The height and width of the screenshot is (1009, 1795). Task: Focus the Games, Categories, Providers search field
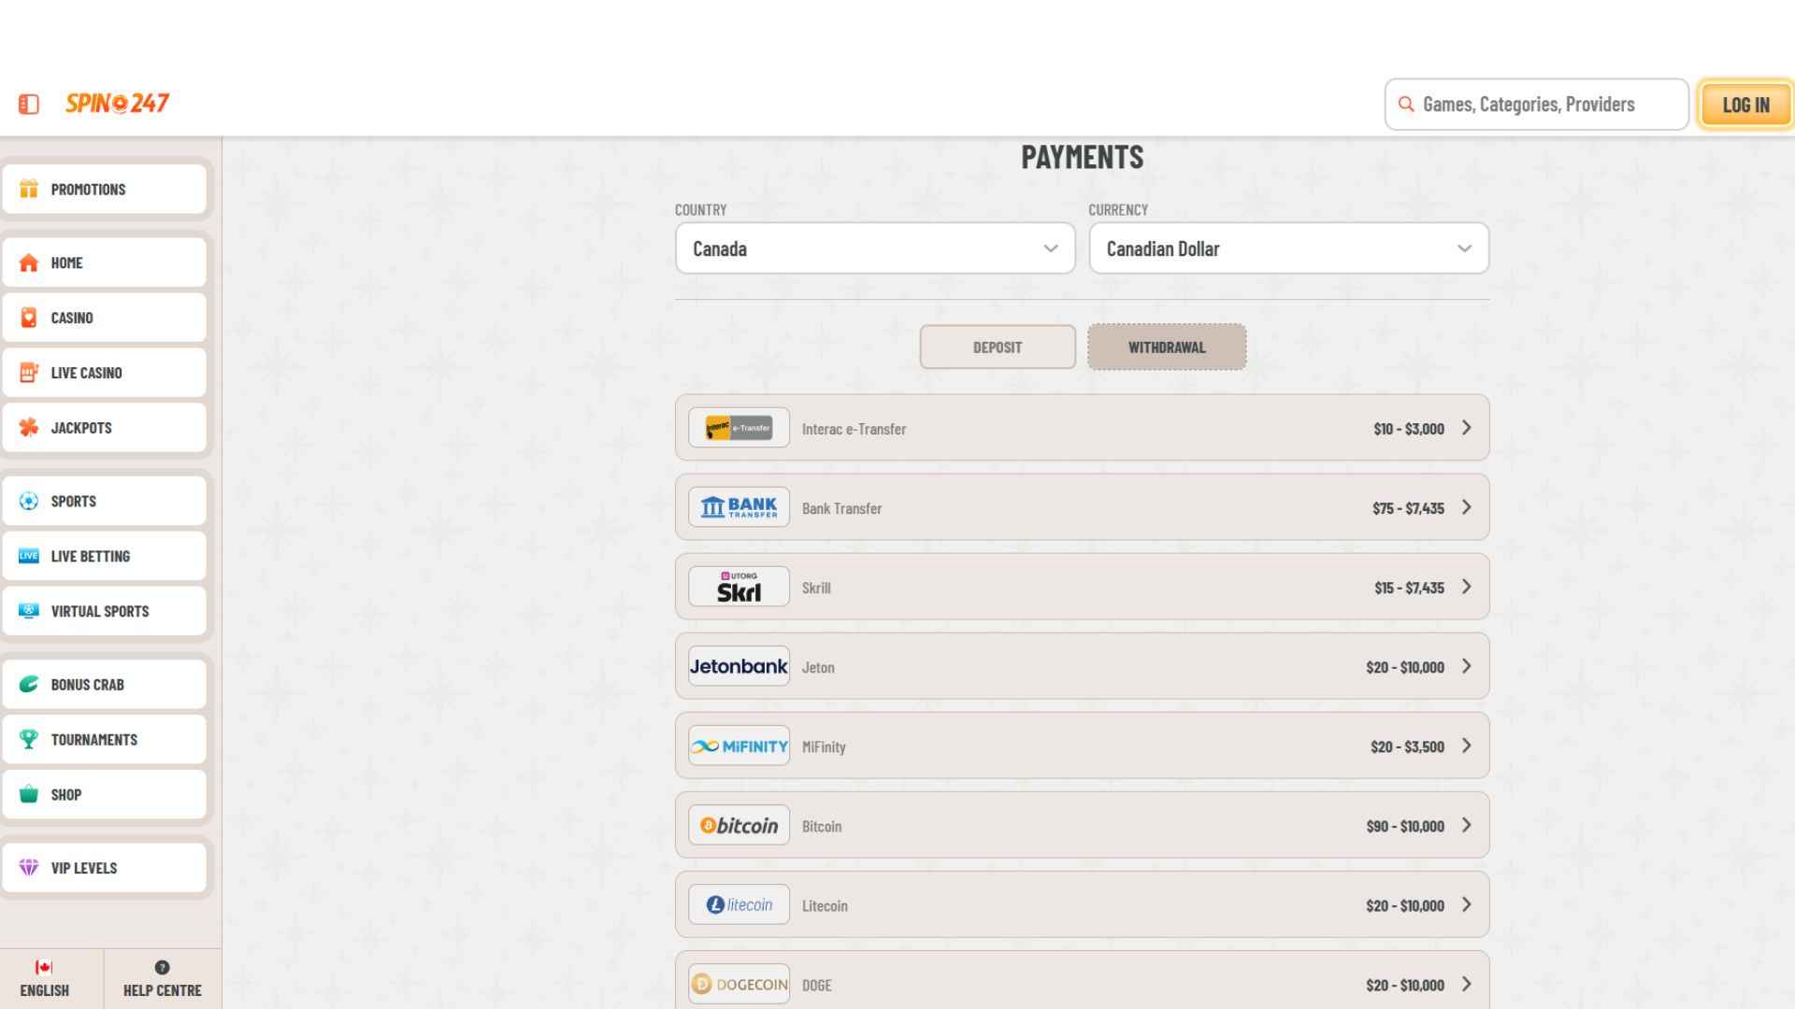coord(1537,105)
